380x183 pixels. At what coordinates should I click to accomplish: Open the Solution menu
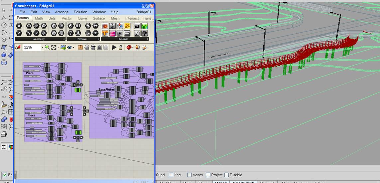click(x=80, y=12)
